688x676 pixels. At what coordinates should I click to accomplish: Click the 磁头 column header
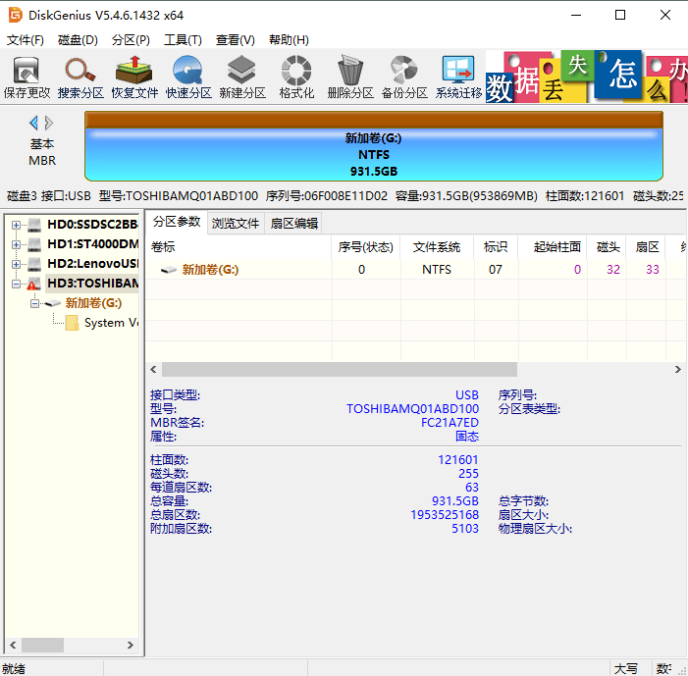(608, 247)
